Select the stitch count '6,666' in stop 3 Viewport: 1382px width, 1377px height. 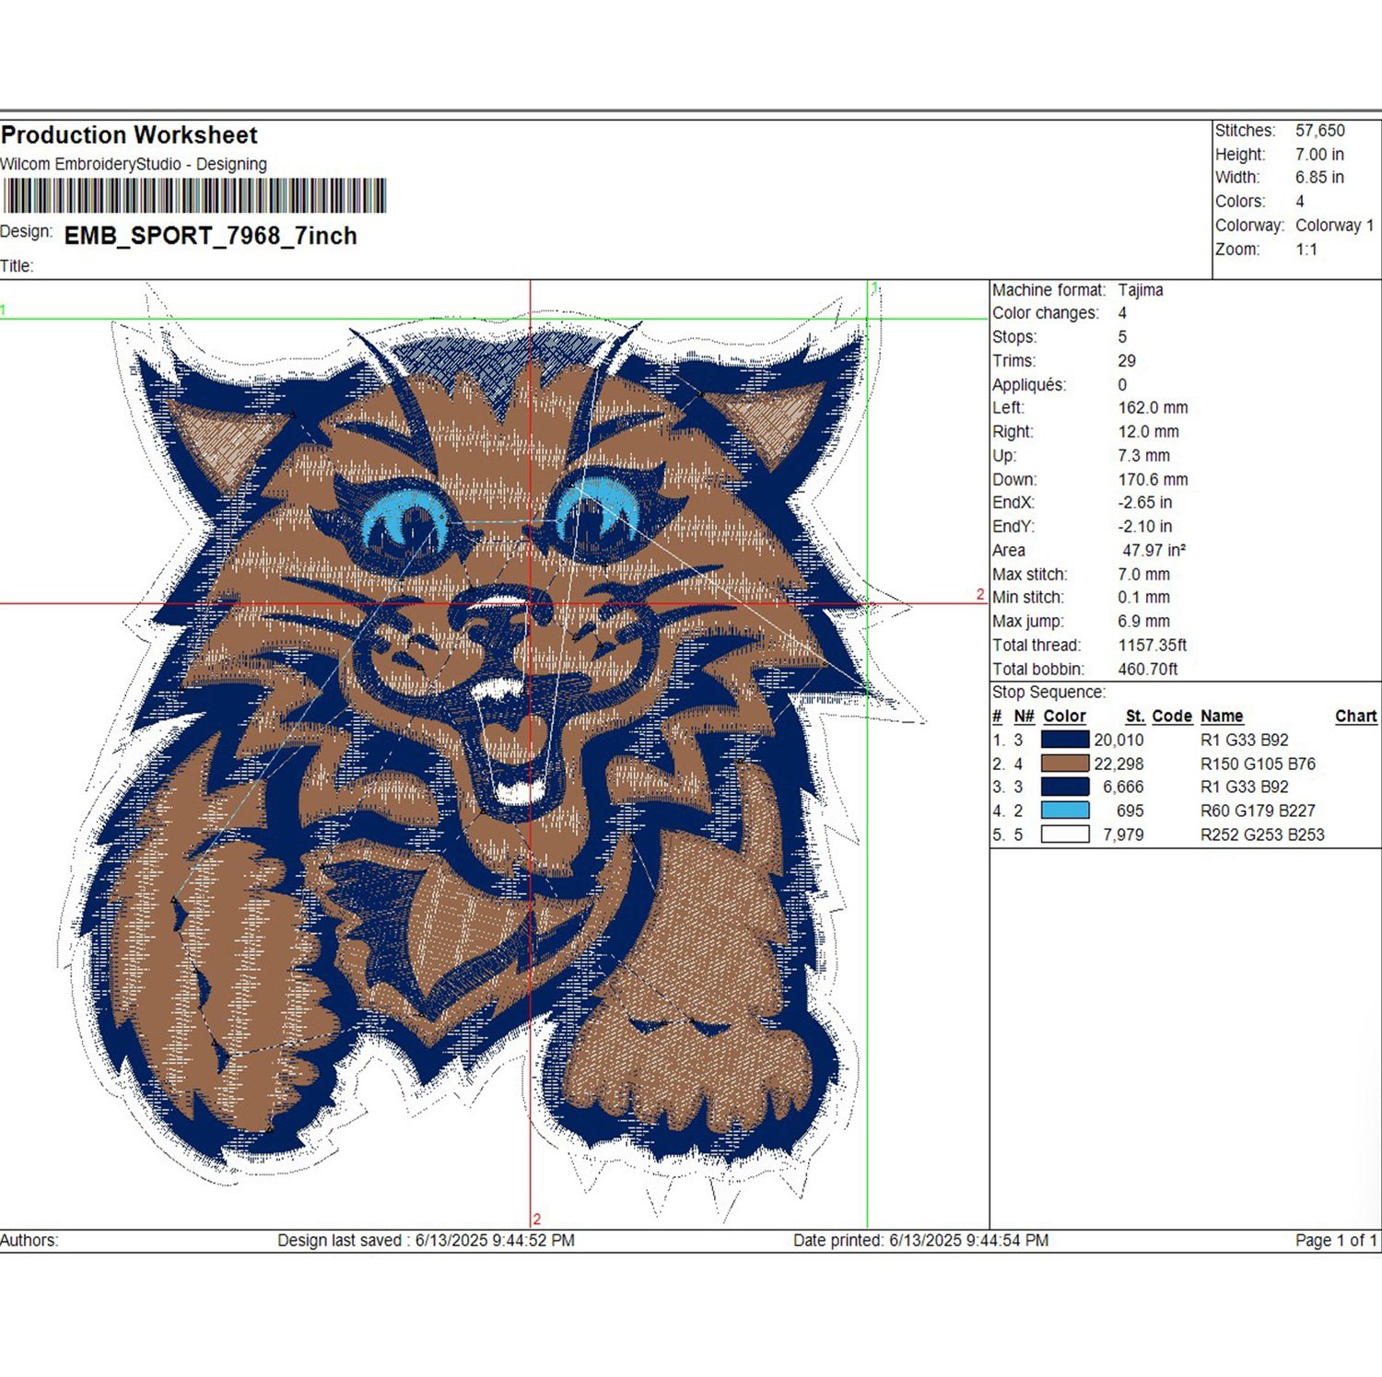[1123, 788]
